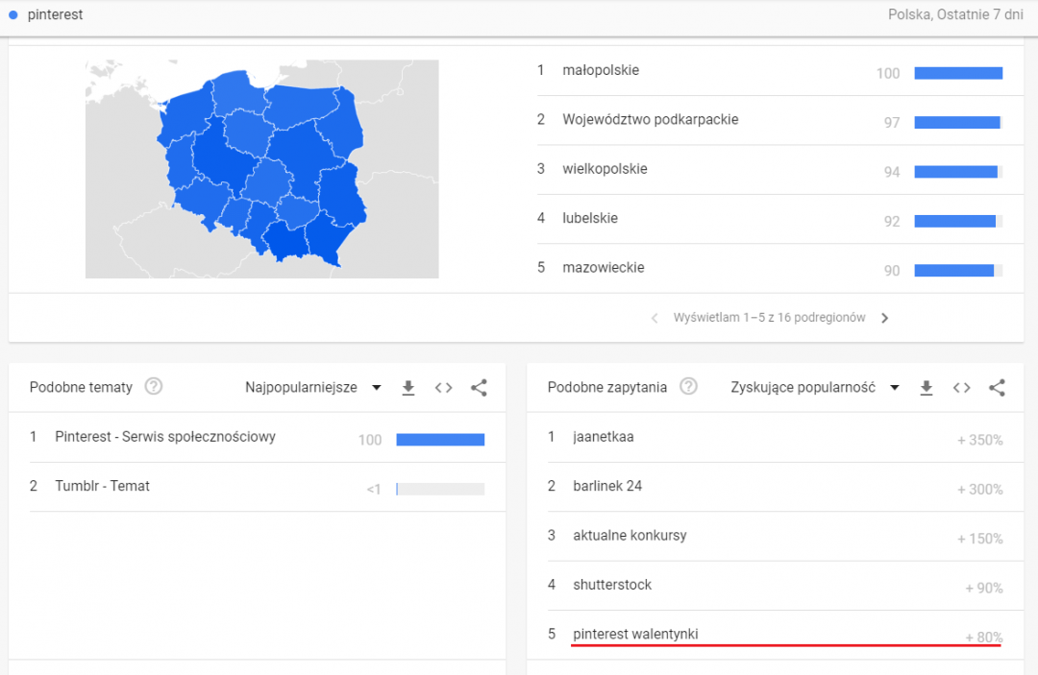Click embed code icon in Podobne tematy
Screen dimensions: 1038x675
[443, 388]
